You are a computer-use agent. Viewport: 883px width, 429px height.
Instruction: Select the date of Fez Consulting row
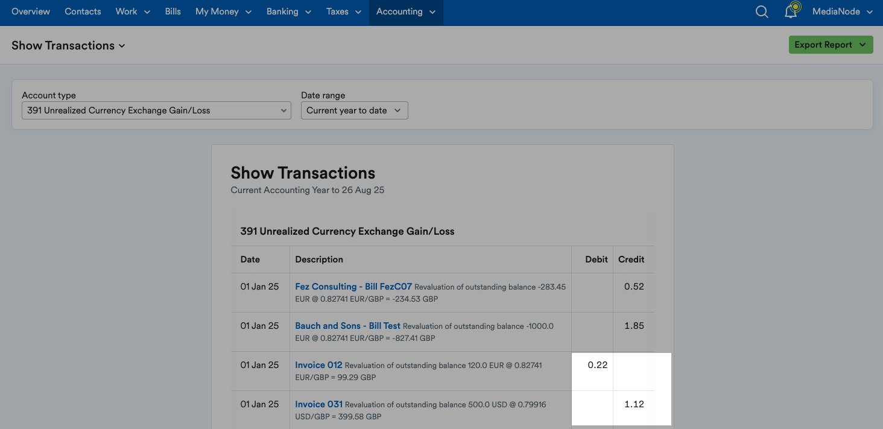tap(260, 287)
